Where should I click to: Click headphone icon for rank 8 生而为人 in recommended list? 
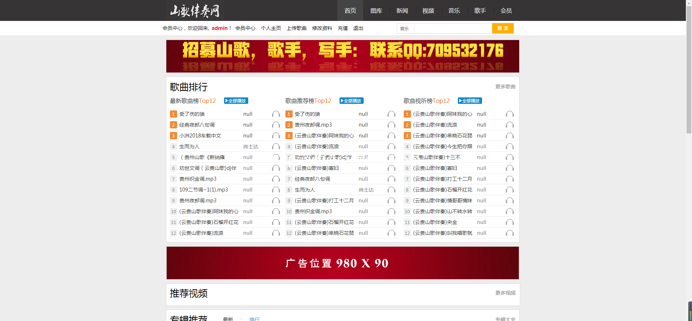point(391,190)
